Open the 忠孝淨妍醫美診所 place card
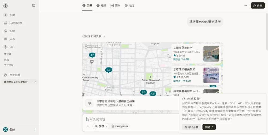 tap(196, 75)
